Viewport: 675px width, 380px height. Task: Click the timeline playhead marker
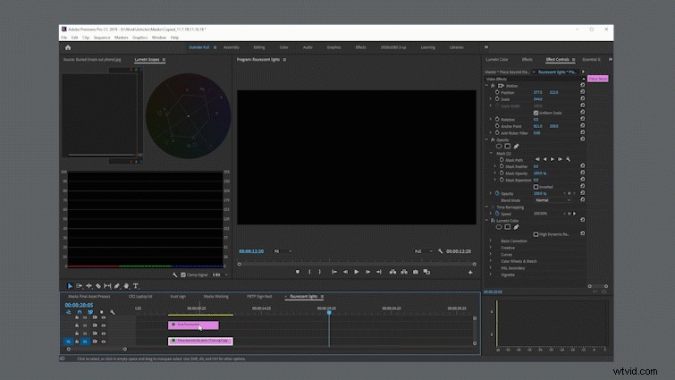tap(329, 313)
